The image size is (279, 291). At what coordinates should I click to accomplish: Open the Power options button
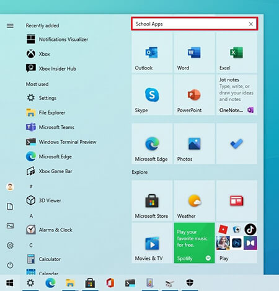[10, 265]
